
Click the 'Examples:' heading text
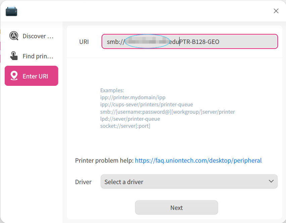click(x=112, y=90)
